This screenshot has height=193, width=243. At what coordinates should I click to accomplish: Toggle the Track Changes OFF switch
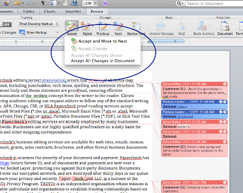coord(6,25)
